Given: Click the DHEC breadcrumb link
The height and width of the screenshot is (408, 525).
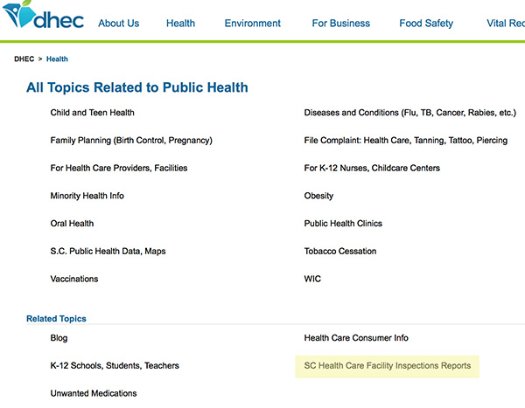Looking at the screenshot, I should [x=24, y=59].
